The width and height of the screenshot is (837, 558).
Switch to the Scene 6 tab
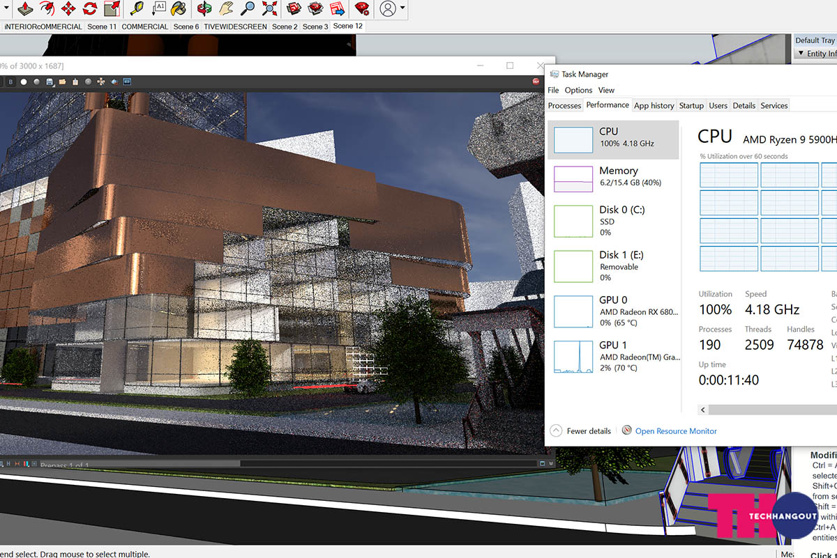tap(186, 26)
